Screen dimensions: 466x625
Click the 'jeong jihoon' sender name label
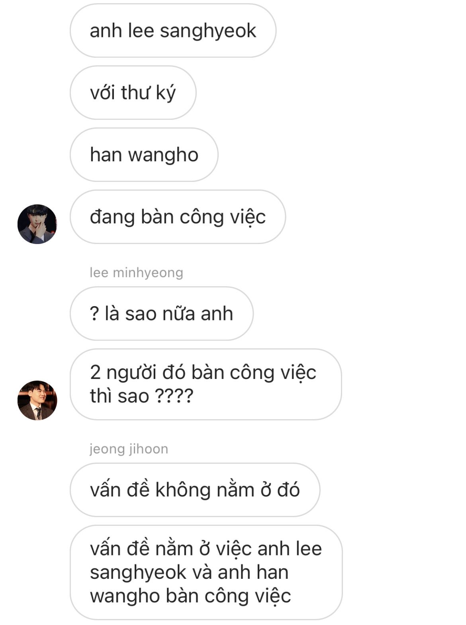point(129,449)
